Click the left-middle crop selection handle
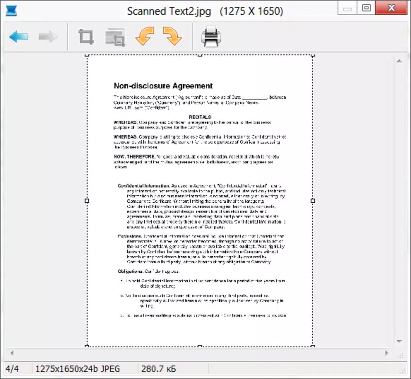Viewport: 411px width, 379px height. tap(87, 201)
